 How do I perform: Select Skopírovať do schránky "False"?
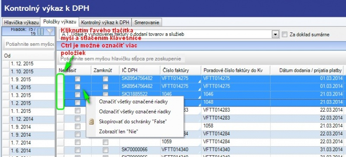pyautogui.click(x=133, y=122)
